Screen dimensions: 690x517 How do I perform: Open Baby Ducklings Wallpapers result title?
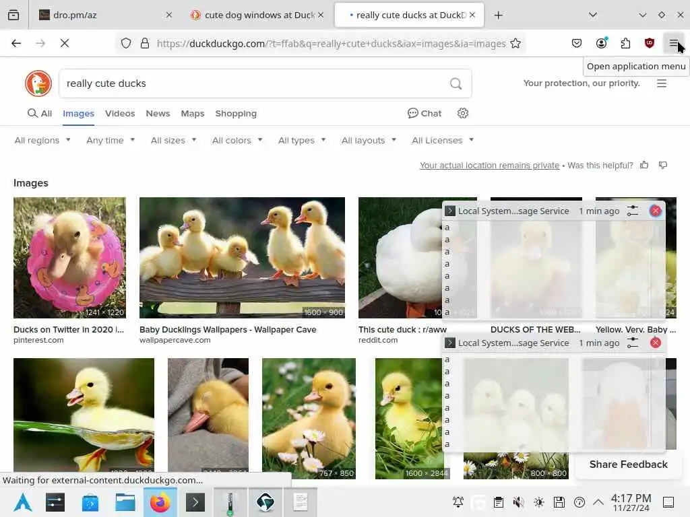228,329
